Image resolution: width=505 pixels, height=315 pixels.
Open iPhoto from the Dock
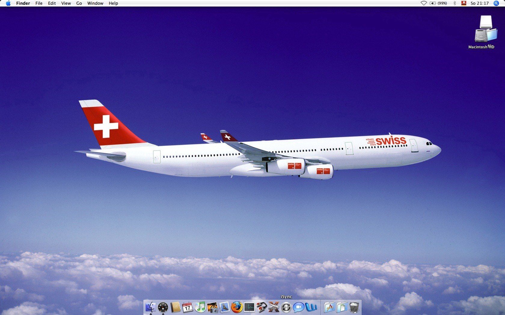(212, 307)
